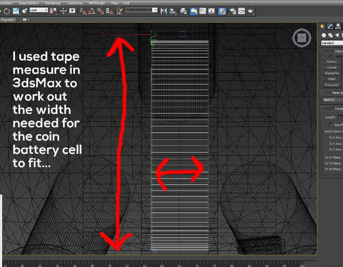Image resolution: width=343 pixels, height=267 pixels.
Task: Open Edit Named Selection Sets
Action: click(119, 11)
